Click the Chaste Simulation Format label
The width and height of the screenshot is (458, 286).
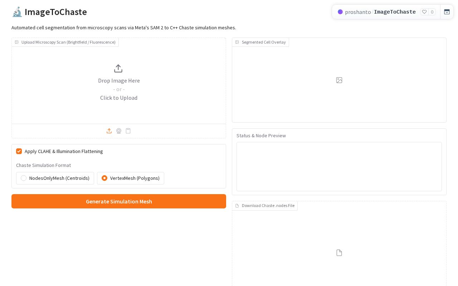(x=43, y=165)
